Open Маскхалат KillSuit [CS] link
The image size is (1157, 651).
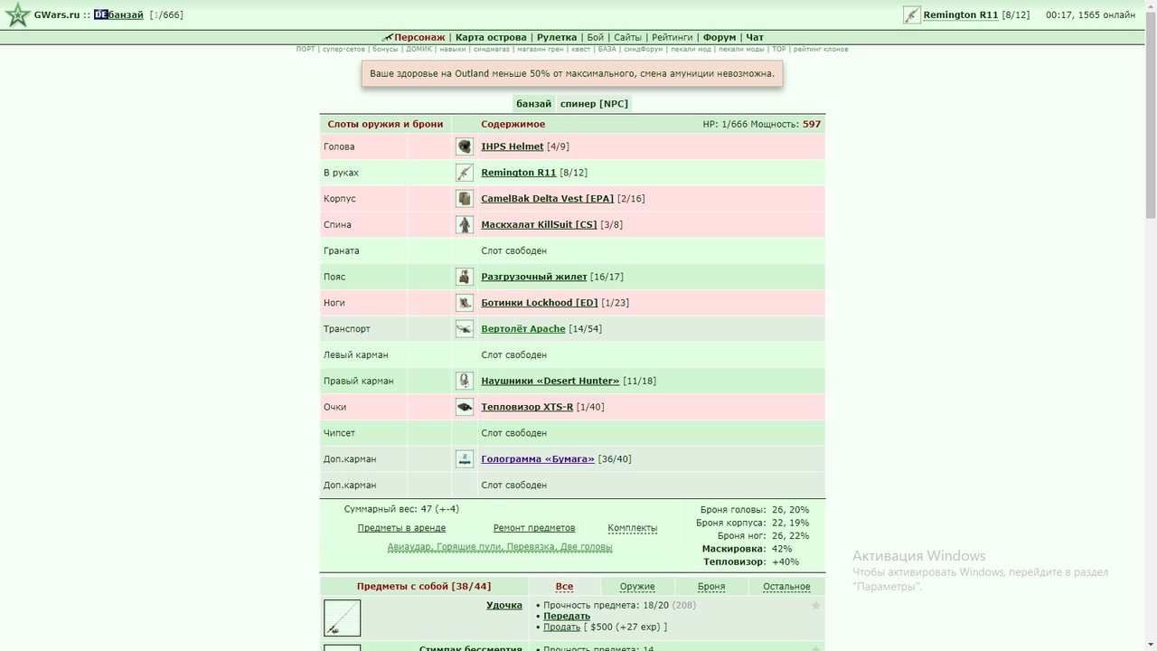click(x=539, y=224)
